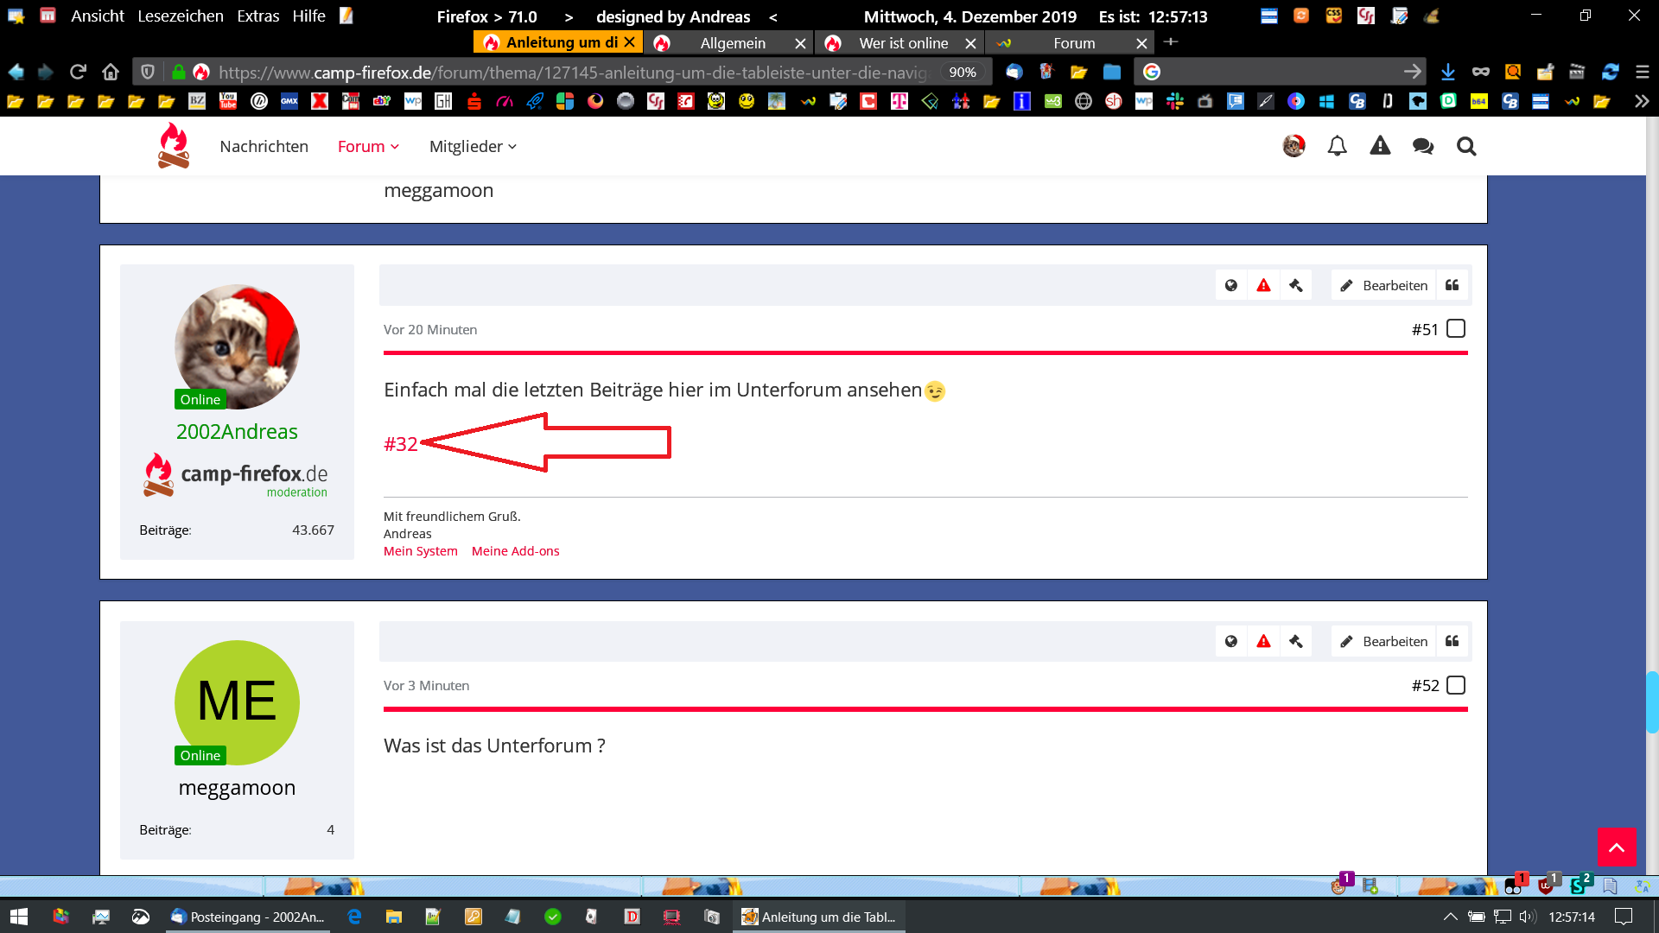Expand the Forum dropdown menu
Image resolution: width=1659 pixels, height=933 pixels.
coord(369,146)
